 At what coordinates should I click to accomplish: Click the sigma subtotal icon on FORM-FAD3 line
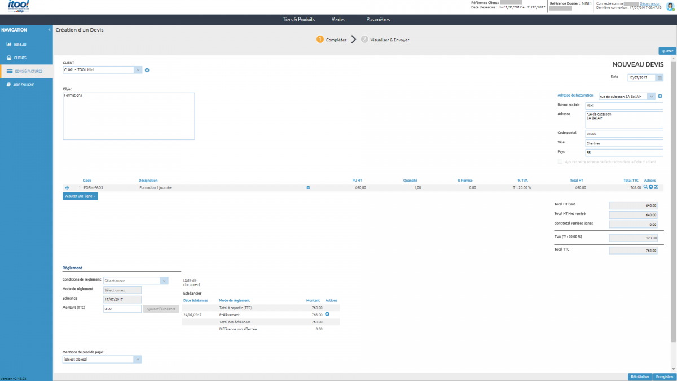[656, 187]
